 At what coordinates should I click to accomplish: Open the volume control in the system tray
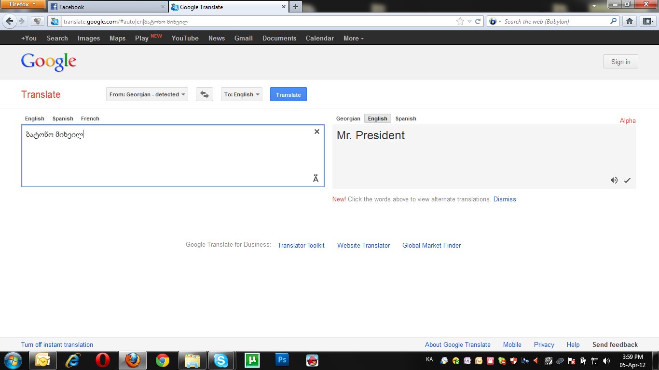(x=606, y=360)
